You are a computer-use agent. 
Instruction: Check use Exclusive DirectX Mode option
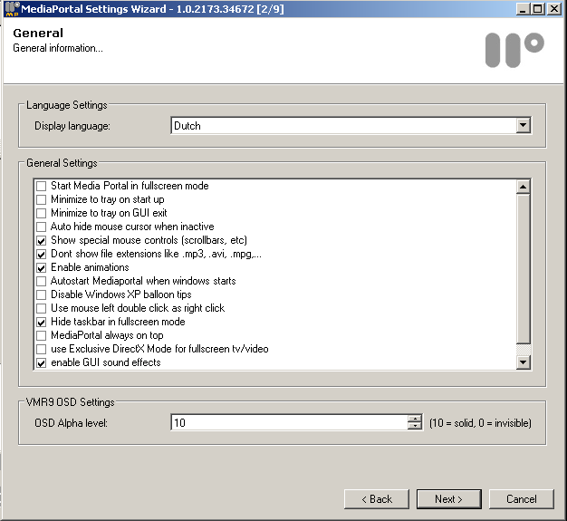pos(42,349)
